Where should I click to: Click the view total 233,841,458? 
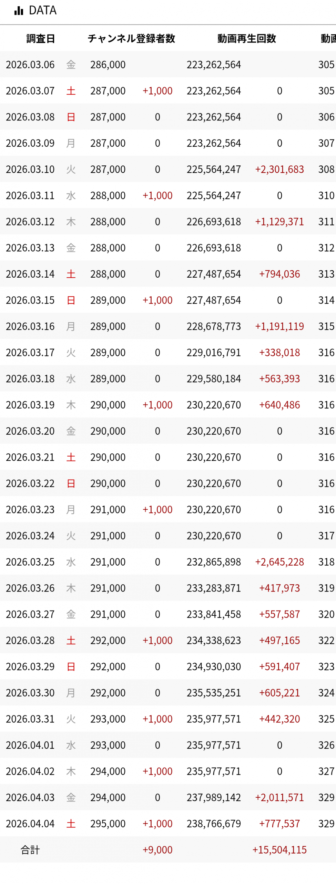click(x=214, y=614)
